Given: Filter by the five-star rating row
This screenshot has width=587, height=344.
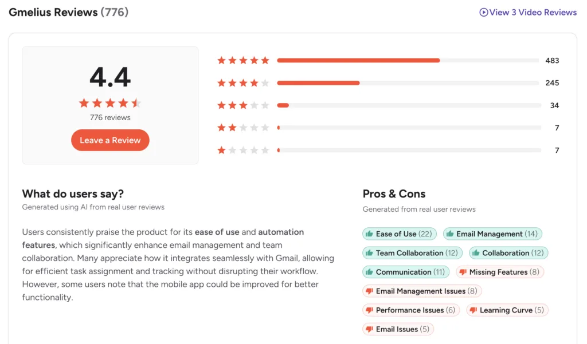Looking at the screenshot, I should (388, 61).
